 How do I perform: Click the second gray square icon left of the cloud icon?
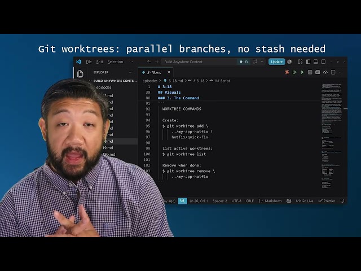(x=318, y=72)
